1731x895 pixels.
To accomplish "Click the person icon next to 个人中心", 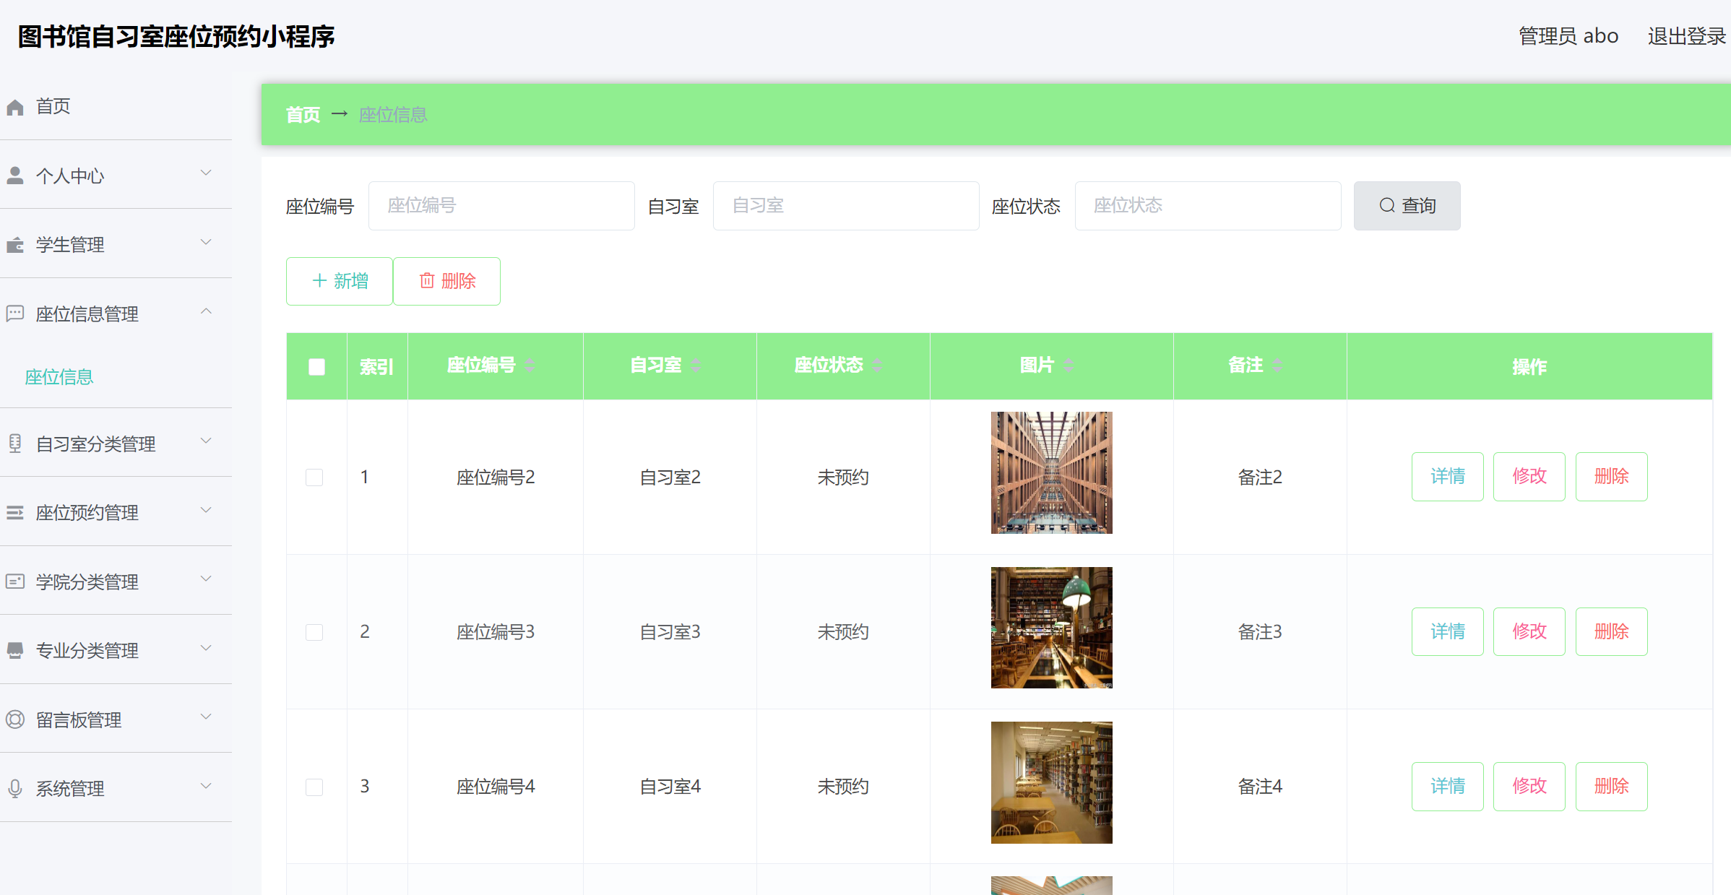I will point(15,176).
